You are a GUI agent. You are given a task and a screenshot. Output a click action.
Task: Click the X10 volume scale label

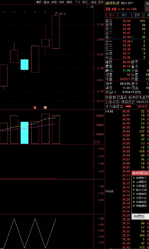pyautogui.click(x=96, y=142)
